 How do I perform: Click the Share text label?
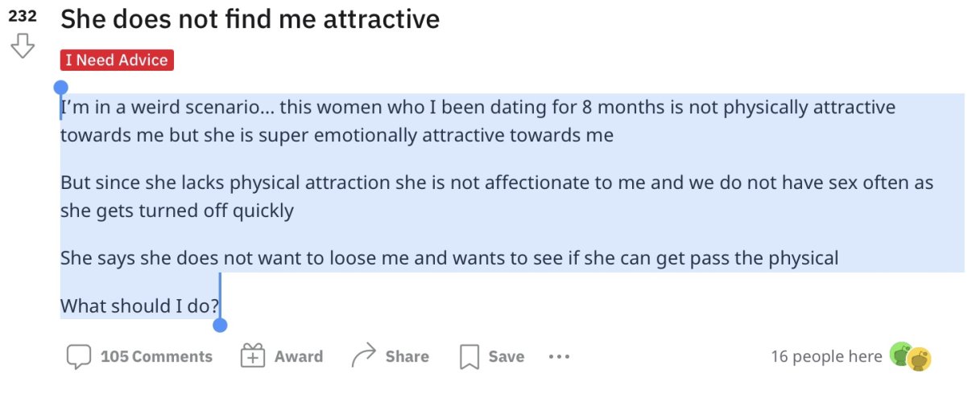click(x=407, y=356)
